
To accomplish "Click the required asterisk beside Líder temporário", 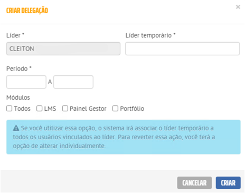I will point(174,34).
